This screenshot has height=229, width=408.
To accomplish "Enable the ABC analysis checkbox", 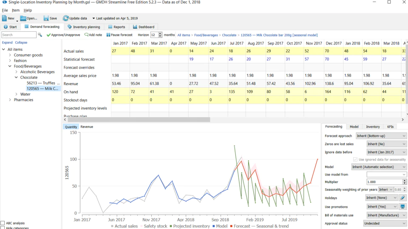I will pos(3,223).
